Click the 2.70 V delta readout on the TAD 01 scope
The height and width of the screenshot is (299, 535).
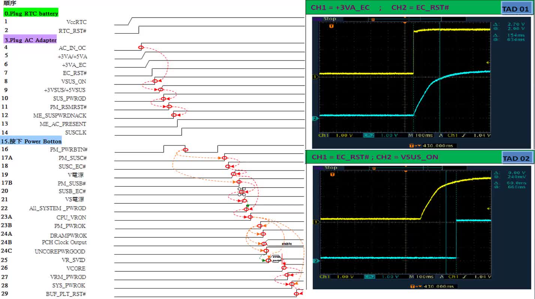pyautogui.click(x=516, y=24)
